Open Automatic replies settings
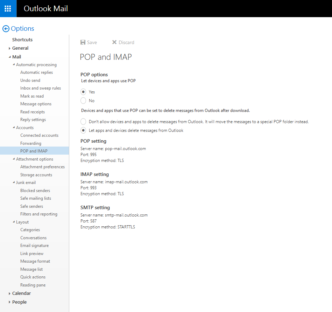Viewport: 332px width, 312px height. click(x=36, y=72)
